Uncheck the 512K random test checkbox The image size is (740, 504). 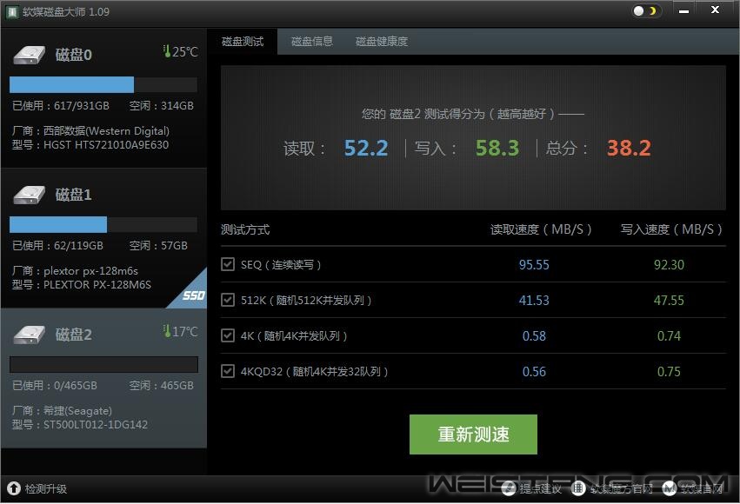click(x=228, y=300)
